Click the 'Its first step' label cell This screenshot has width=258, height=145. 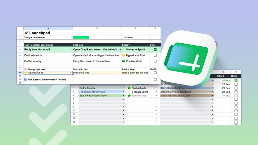click(x=135, y=69)
